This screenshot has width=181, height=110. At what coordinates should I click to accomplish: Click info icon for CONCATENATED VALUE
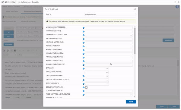(x=84, y=91)
